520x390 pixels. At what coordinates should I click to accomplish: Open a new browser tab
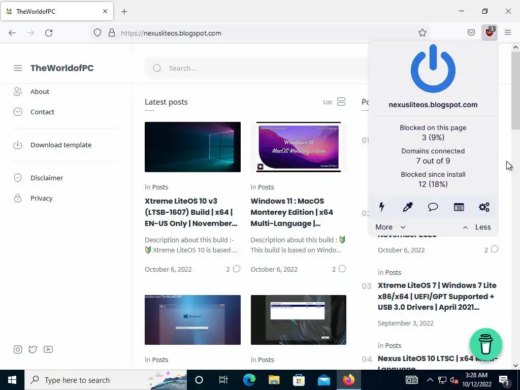point(124,12)
